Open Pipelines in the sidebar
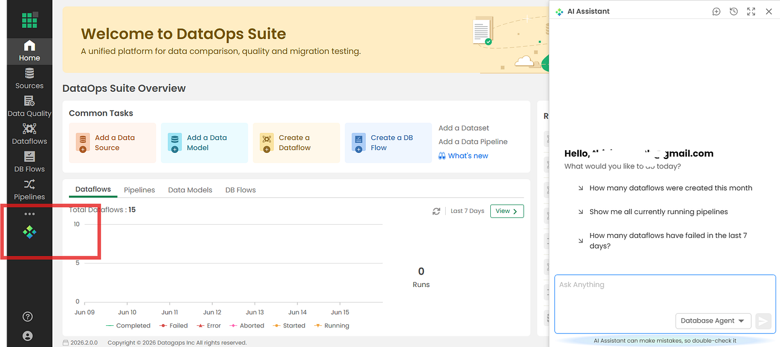Viewport: 780px width, 347px height. coord(30,190)
